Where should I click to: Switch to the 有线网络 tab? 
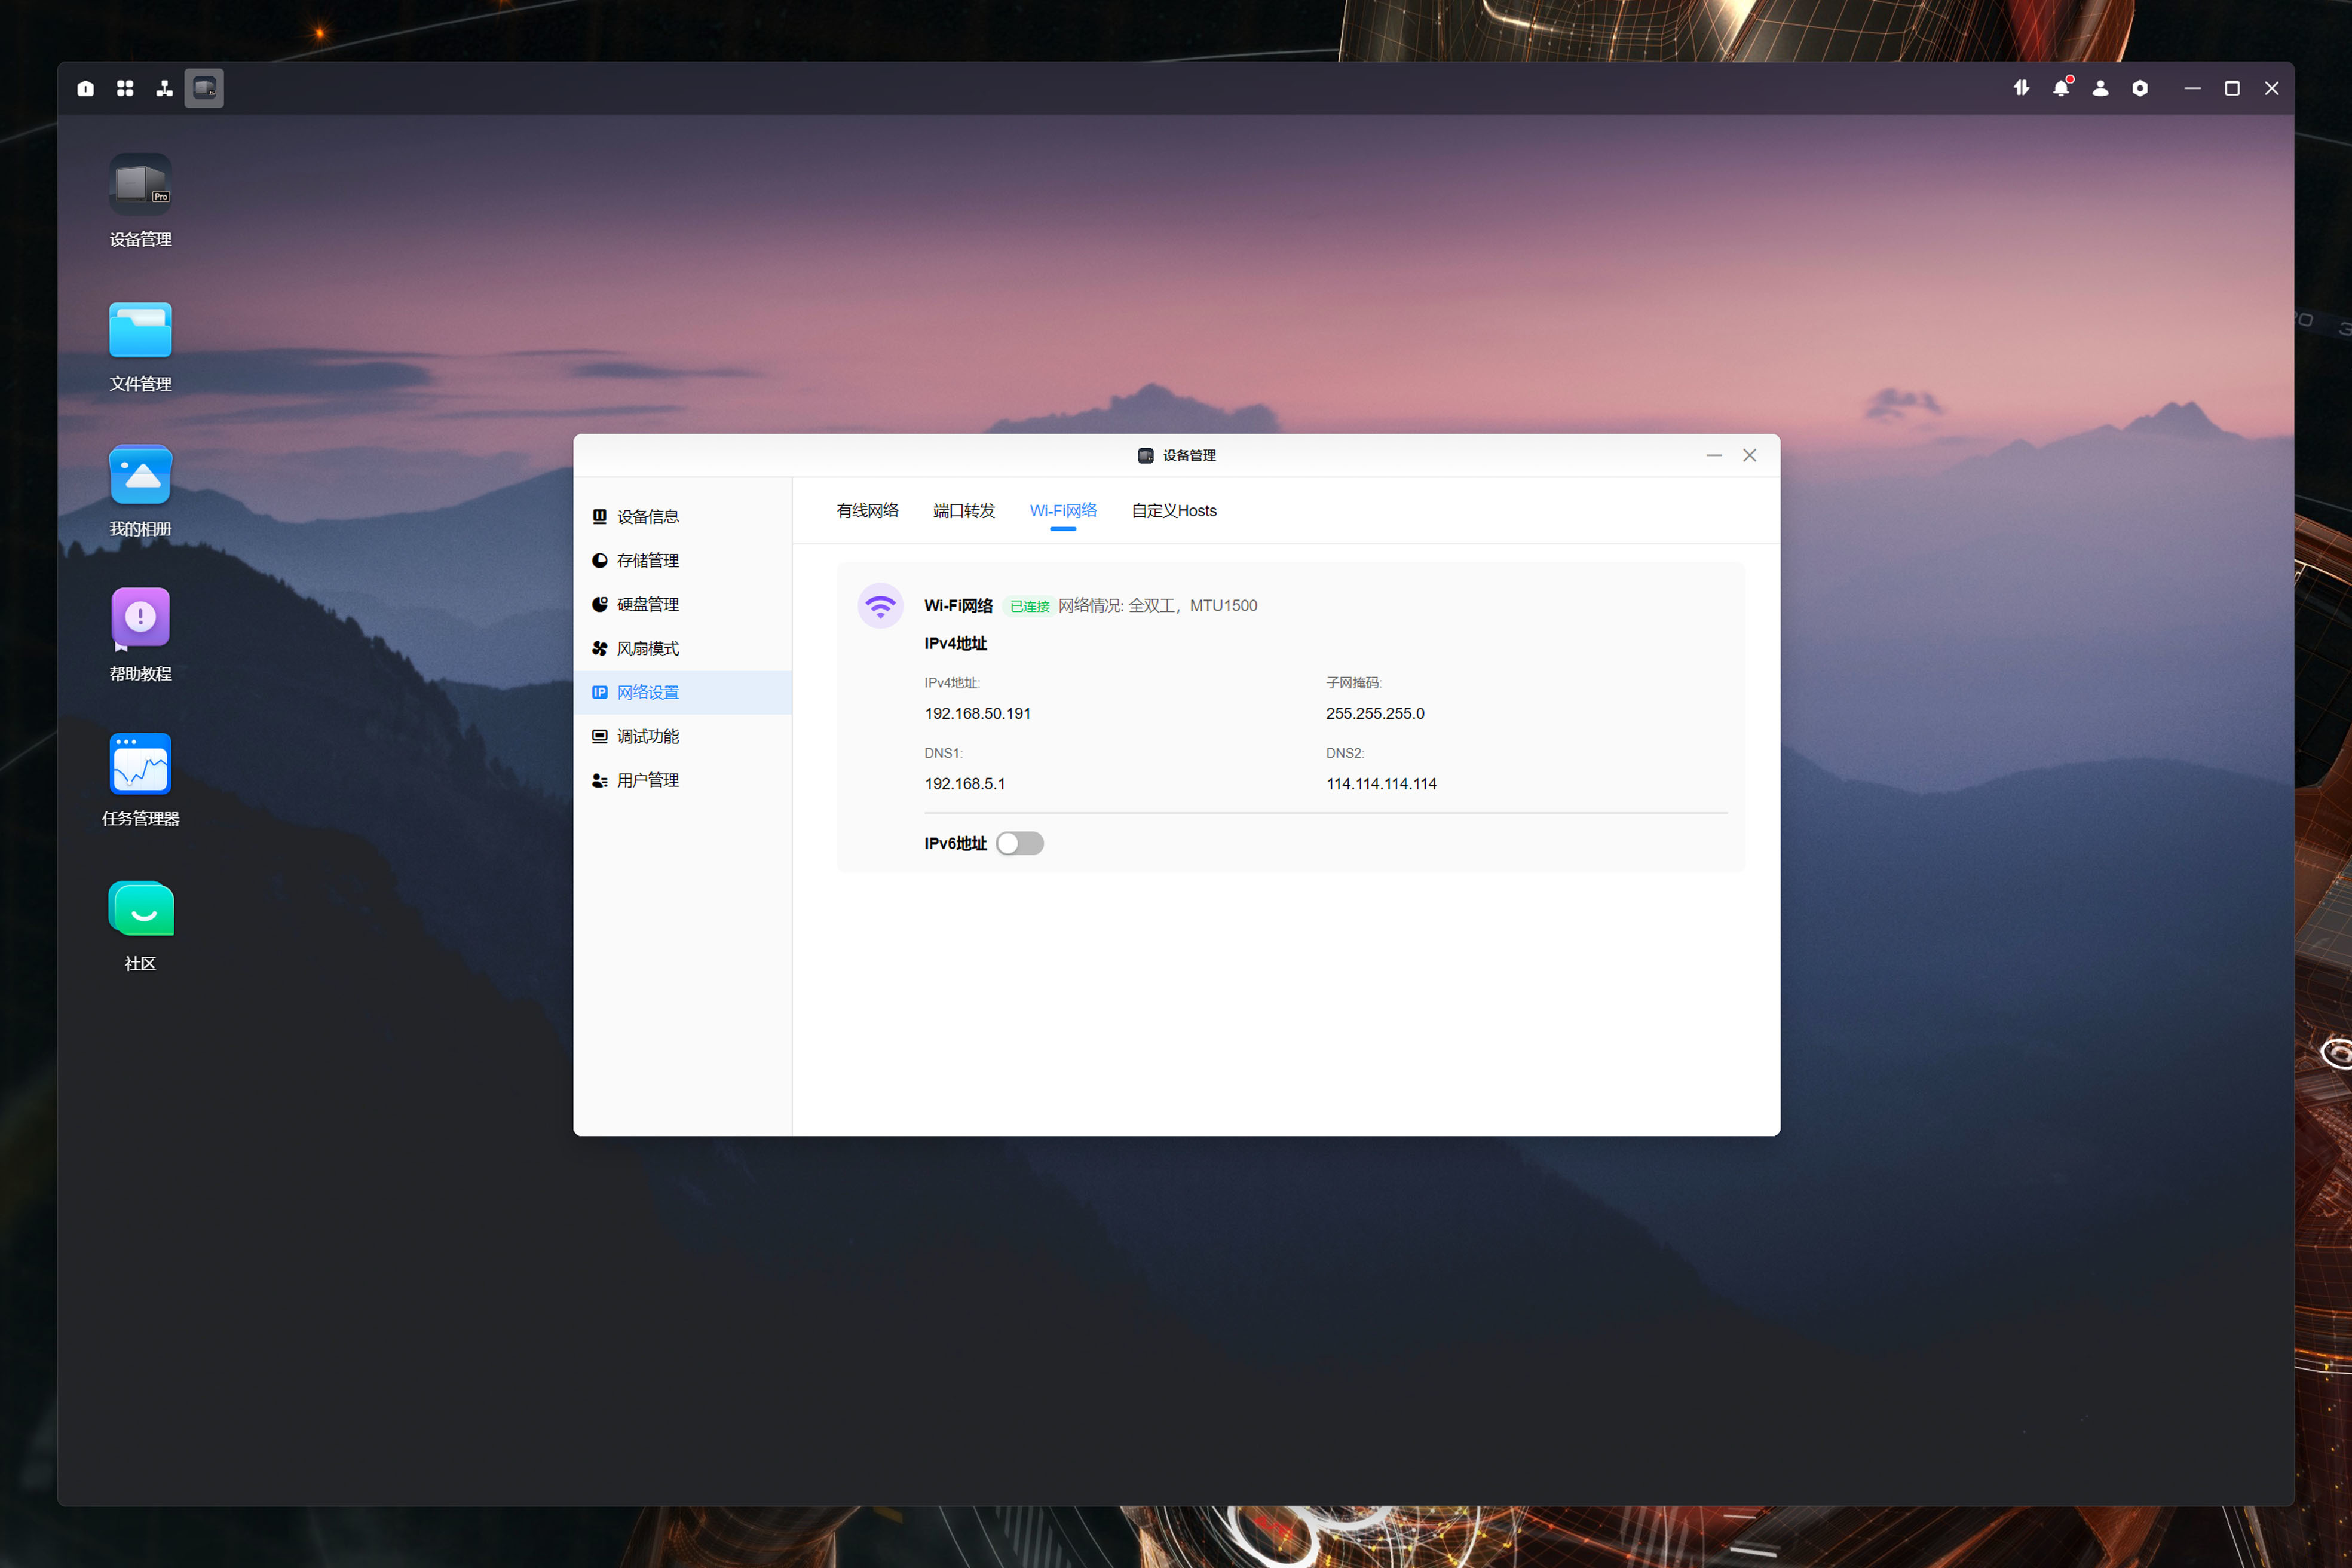(x=867, y=511)
